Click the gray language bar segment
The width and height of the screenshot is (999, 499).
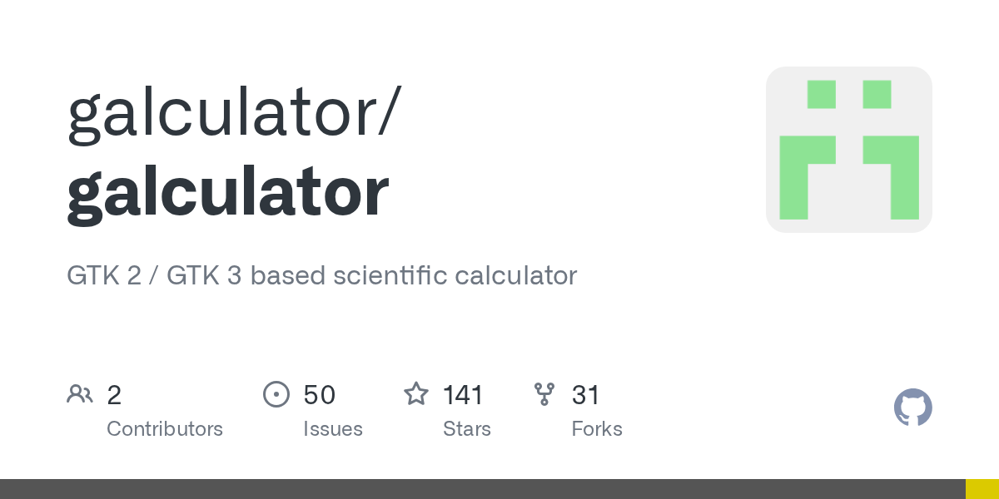coord(483,489)
